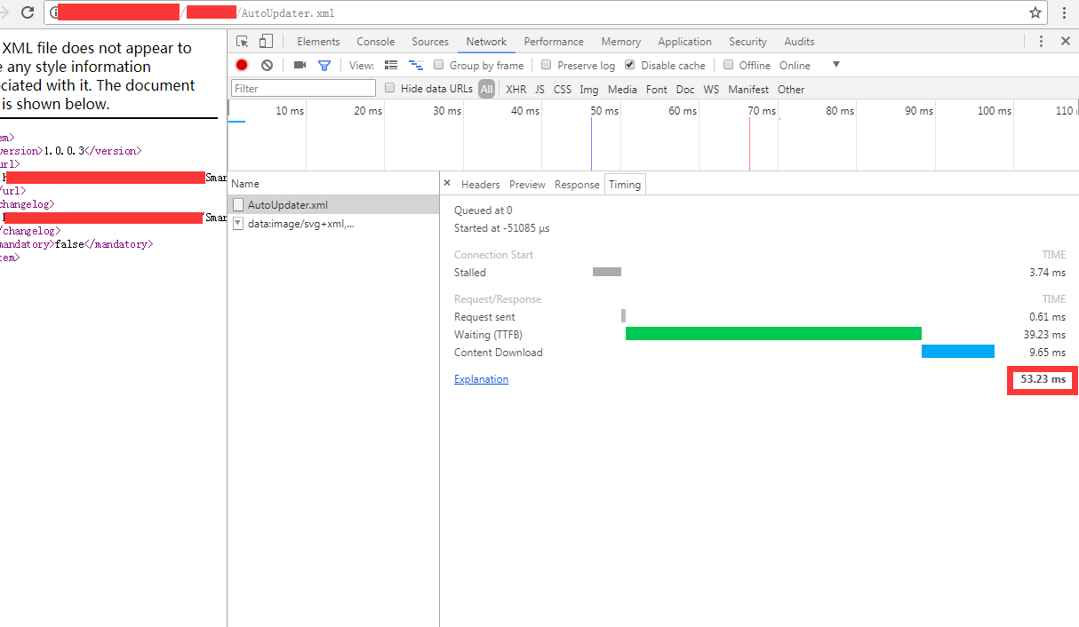Open the Audits tab
Image resolution: width=1079 pixels, height=627 pixels.
(799, 42)
